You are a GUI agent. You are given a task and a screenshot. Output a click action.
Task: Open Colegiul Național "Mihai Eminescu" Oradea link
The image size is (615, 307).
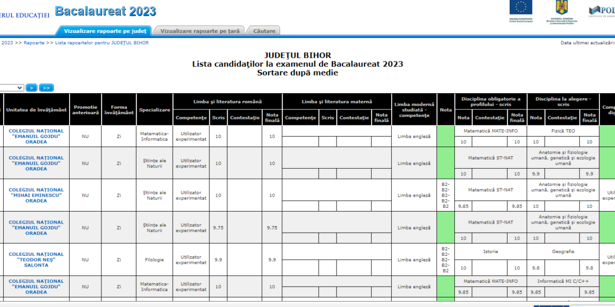(x=36, y=196)
